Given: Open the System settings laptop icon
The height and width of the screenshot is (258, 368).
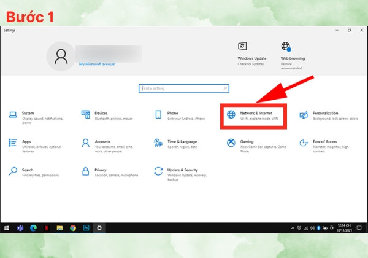Looking at the screenshot, I should click(13, 115).
